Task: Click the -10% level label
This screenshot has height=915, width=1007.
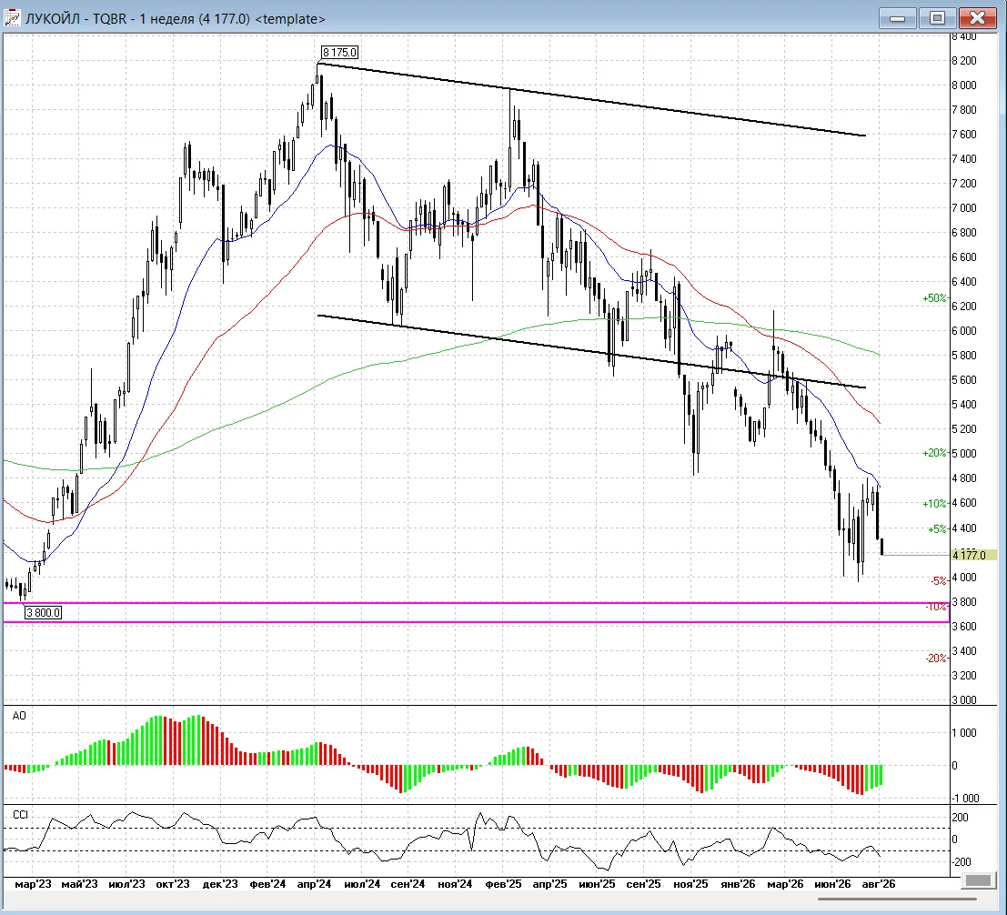Action: (936, 606)
